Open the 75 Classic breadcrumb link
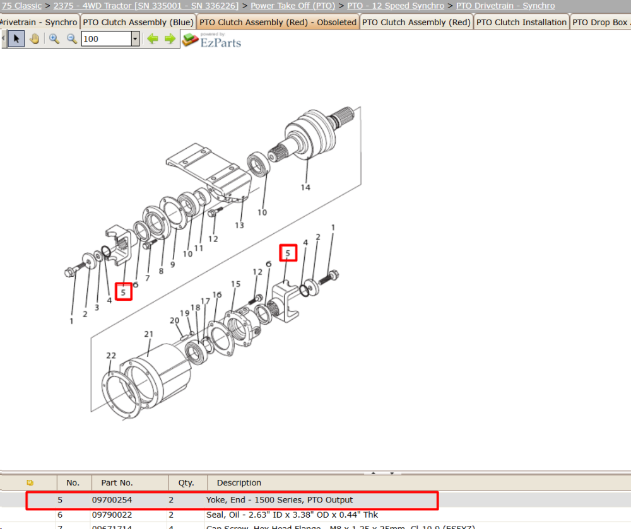The height and width of the screenshot is (529, 631). click(21, 6)
